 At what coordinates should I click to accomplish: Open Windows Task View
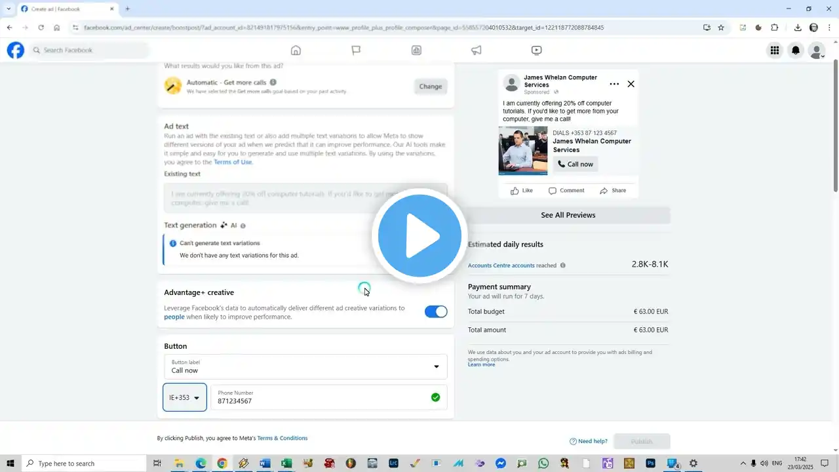click(x=157, y=463)
